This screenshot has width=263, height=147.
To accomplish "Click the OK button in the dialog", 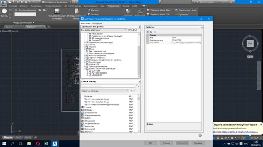I will pos(150,143).
